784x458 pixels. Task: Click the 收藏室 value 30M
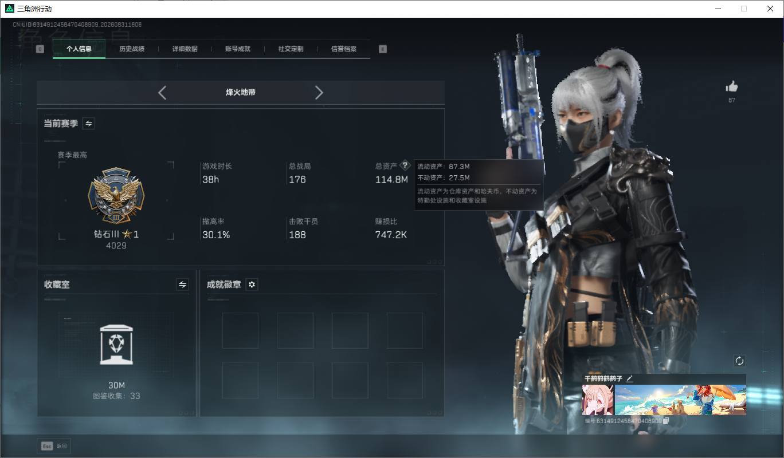(116, 385)
